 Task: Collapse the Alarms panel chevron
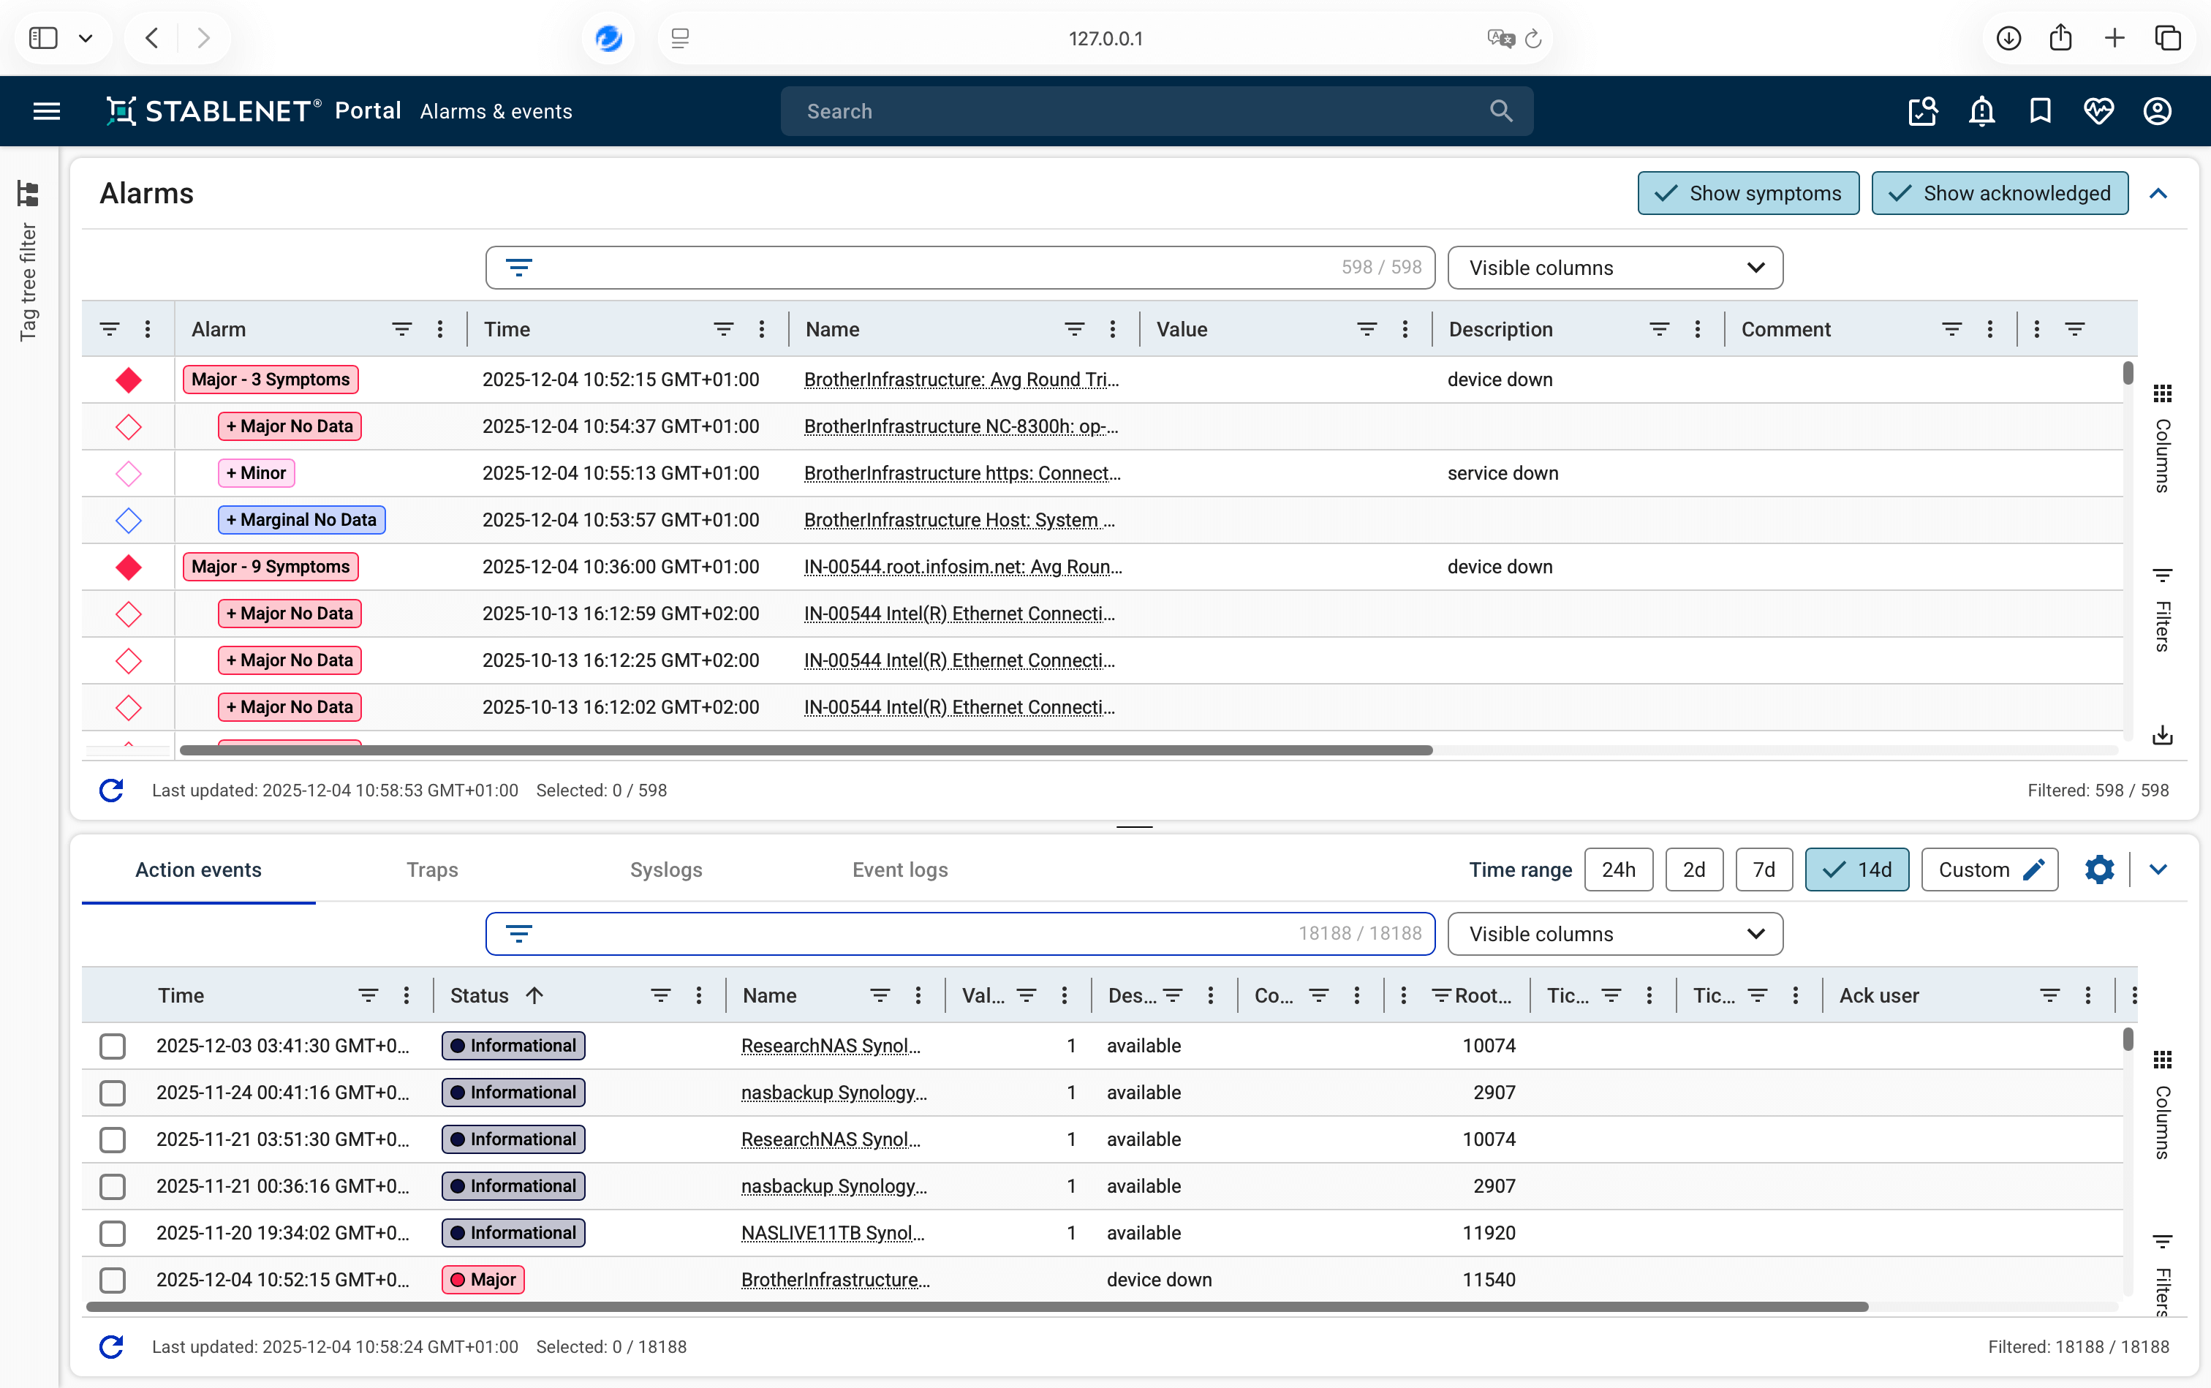2158,193
